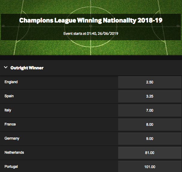Click the England row label

pyautogui.click(x=11, y=82)
